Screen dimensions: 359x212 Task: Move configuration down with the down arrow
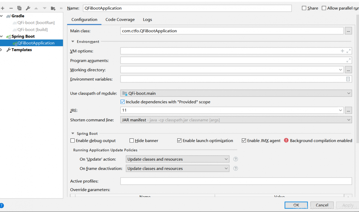[44, 8]
